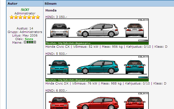Click the "Honda" post title
174x109 pixels.
click(51, 10)
